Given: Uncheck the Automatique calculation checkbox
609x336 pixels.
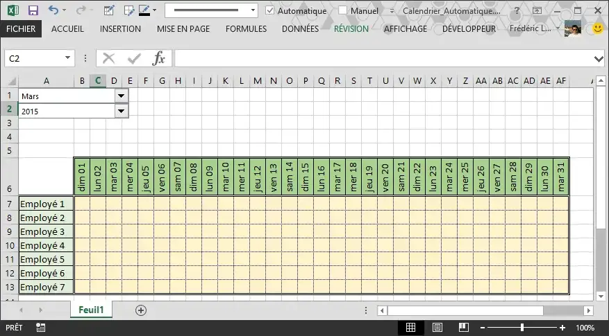Looking at the screenshot, I should [271, 11].
